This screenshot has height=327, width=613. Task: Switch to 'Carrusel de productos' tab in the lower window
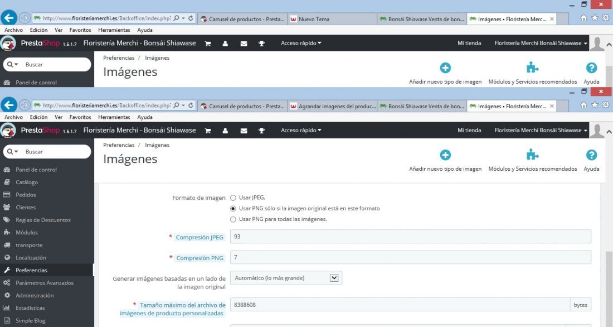pyautogui.click(x=243, y=106)
